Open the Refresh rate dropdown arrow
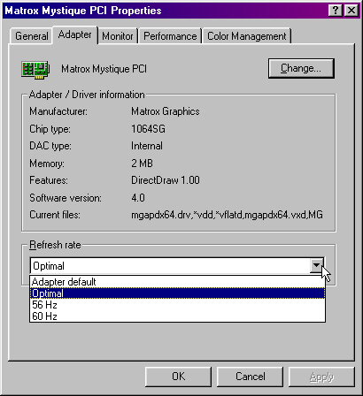Viewport: 363px width, 396px height. (316, 265)
